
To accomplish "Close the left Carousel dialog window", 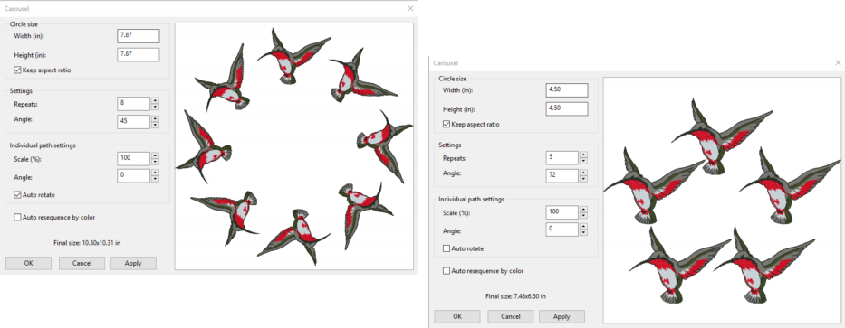I will click(410, 8).
